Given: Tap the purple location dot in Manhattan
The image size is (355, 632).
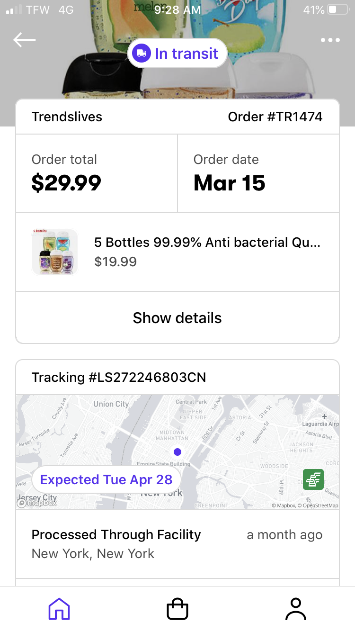Looking at the screenshot, I should 177,452.
